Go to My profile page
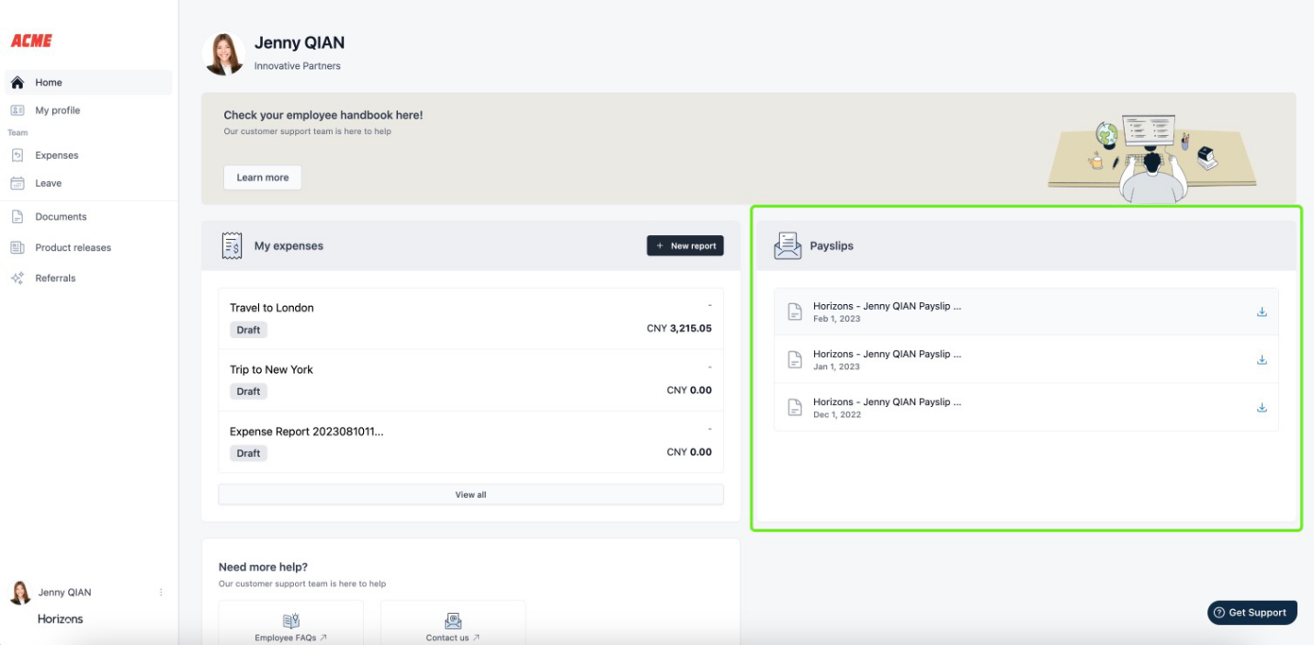 [x=57, y=110]
